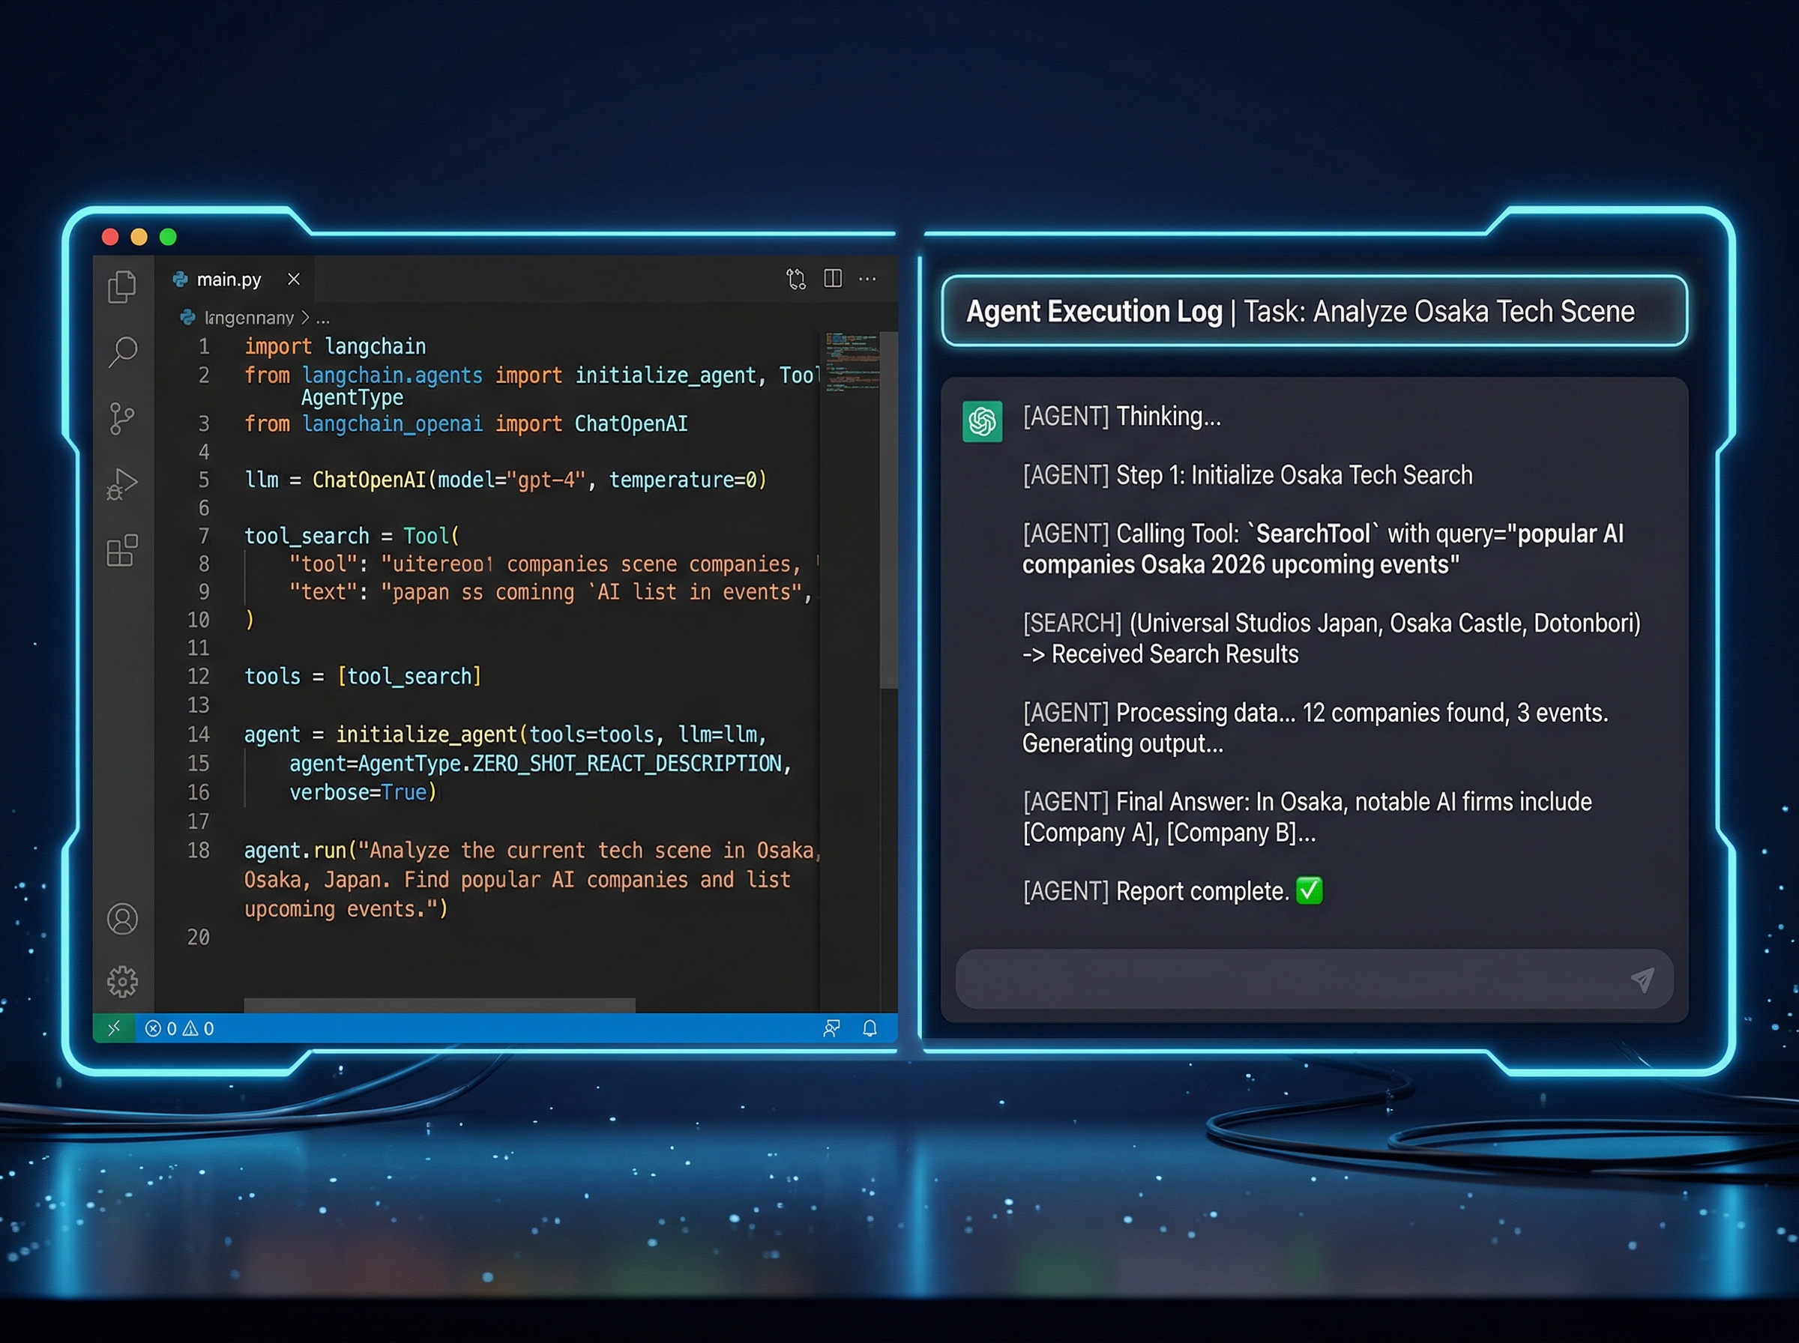Viewport: 1799px width, 1343px height.
Task: Click the Python file icon on the main.py tab
Action: 181,280
